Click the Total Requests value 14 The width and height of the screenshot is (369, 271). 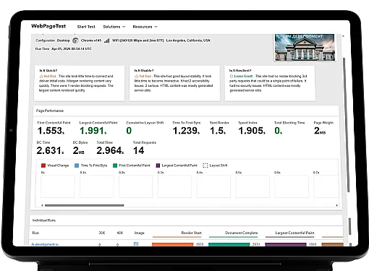tap(139, 150)
